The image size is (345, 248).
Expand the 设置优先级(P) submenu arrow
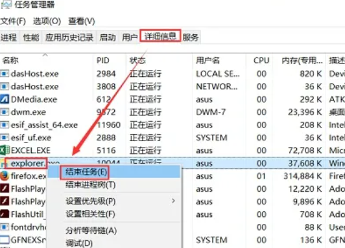[173, 201]
